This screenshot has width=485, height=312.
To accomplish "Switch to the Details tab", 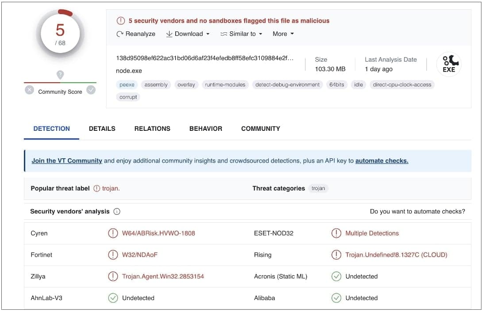I will [102, 129].
